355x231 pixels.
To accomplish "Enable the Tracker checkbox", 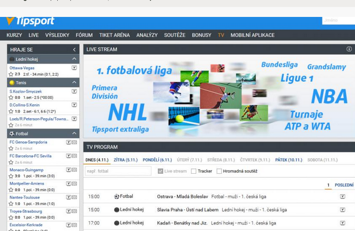I will [194, 171].
